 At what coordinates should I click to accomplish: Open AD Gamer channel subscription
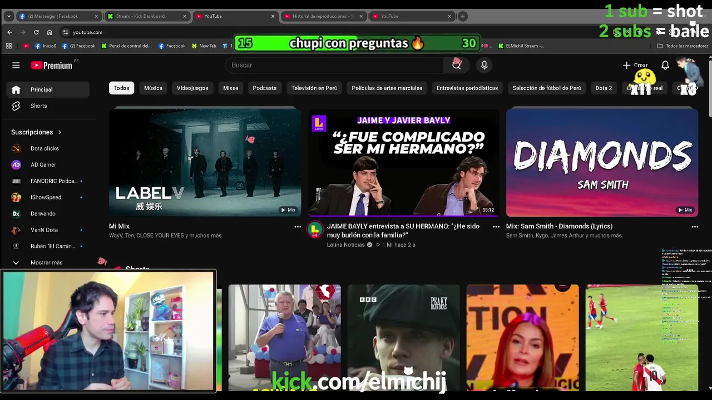(x=48, y=164)
